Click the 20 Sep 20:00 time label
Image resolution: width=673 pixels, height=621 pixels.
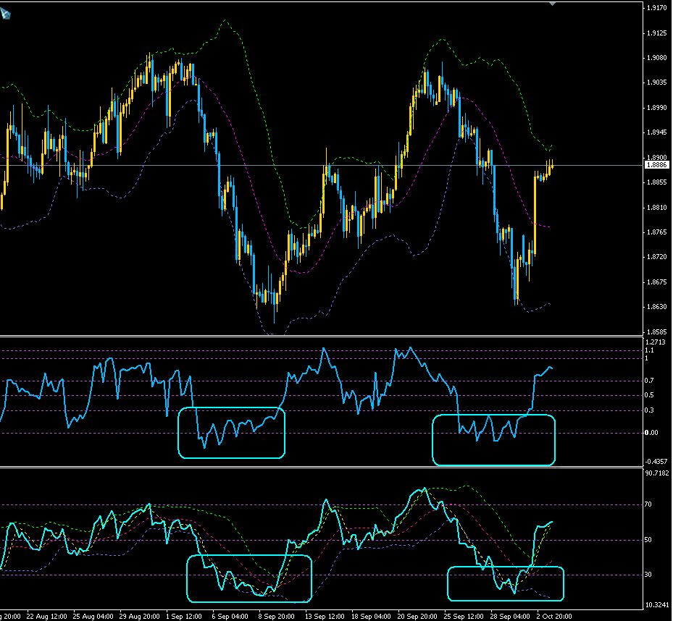point(417,616)
